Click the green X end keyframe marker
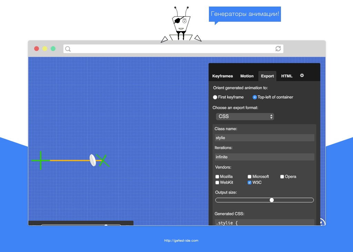 [103, 160]
